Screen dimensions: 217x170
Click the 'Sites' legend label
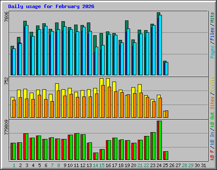tap(212, 103)
